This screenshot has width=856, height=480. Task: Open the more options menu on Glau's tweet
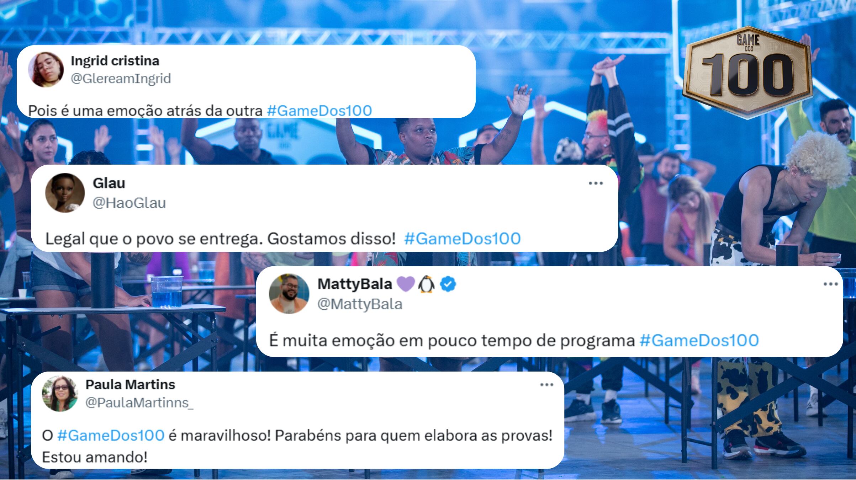point(596,183)
